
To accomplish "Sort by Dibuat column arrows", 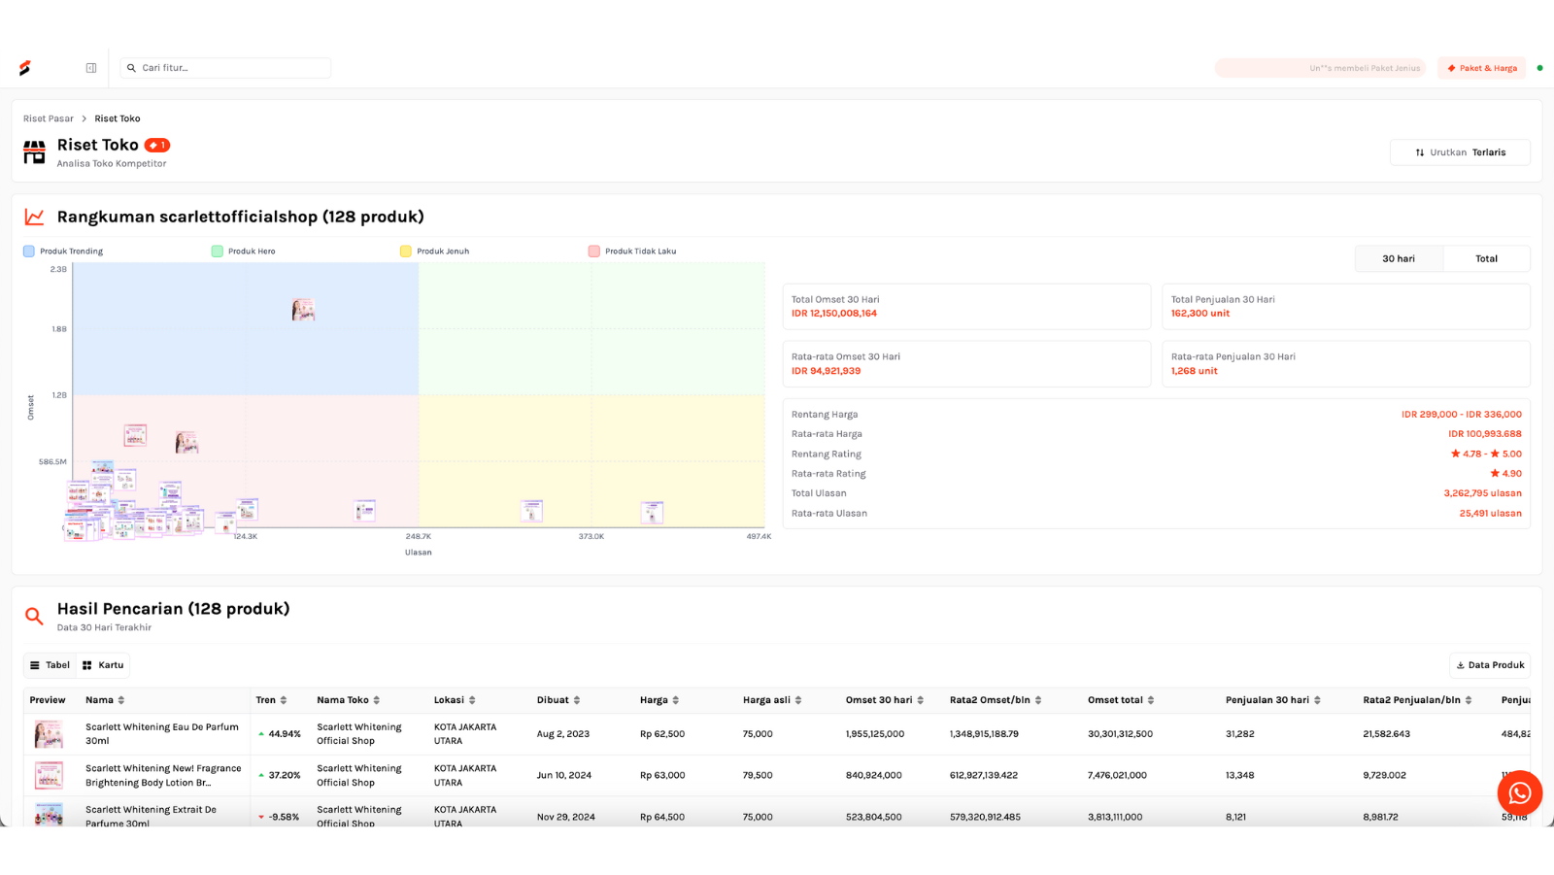I will 577,700.
